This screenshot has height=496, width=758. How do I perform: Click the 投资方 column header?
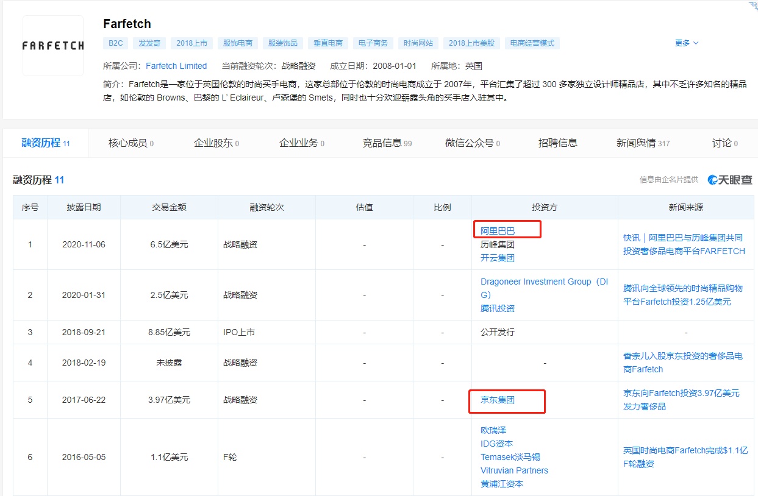click(x=545, y=207)
